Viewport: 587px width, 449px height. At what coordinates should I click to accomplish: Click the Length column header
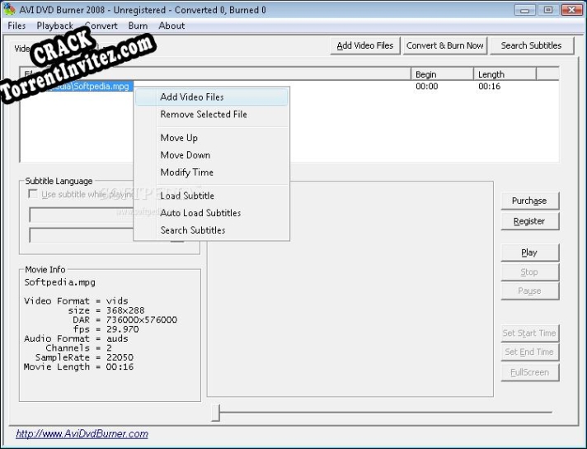(x=505, y=74)
